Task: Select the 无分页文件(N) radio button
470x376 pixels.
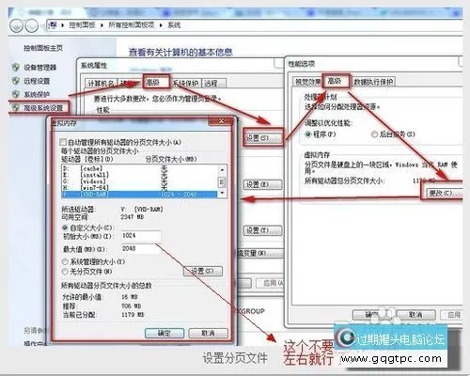Action: point(65,272)
